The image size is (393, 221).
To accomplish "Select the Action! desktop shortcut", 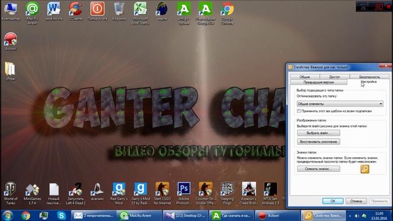I will tap(10, 41).
